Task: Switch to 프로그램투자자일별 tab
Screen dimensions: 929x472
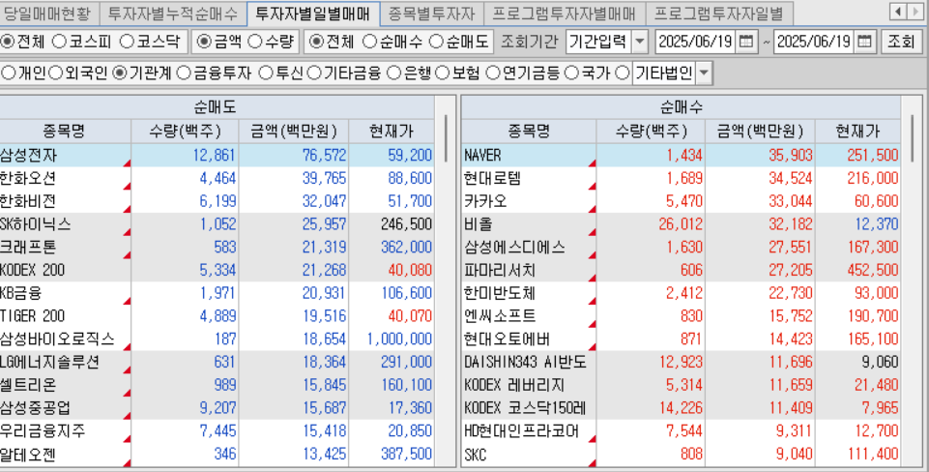Action: pyautogui.click(x=719, y=12)
